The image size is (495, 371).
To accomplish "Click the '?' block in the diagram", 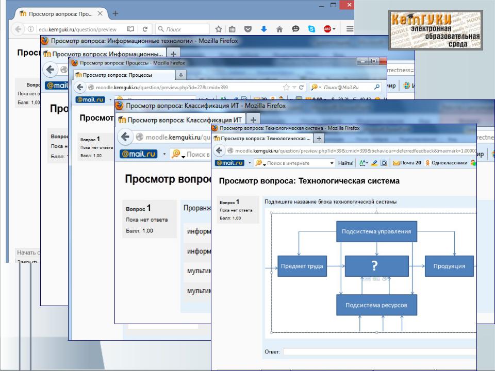I will [x=376, y=266].
